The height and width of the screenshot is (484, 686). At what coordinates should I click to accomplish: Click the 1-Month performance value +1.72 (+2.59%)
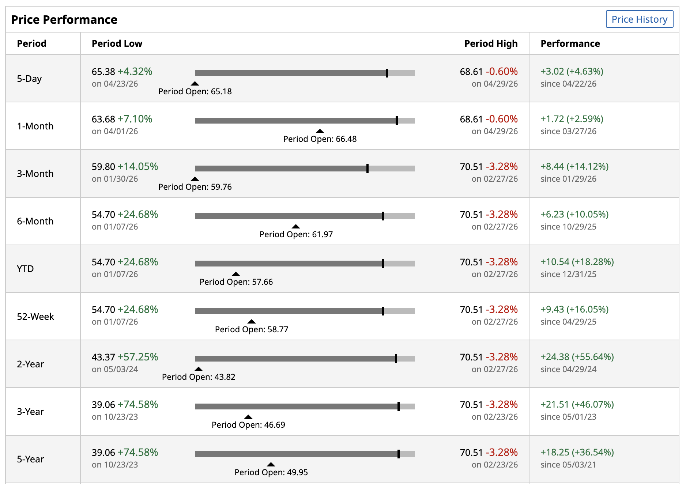[572, 119]
